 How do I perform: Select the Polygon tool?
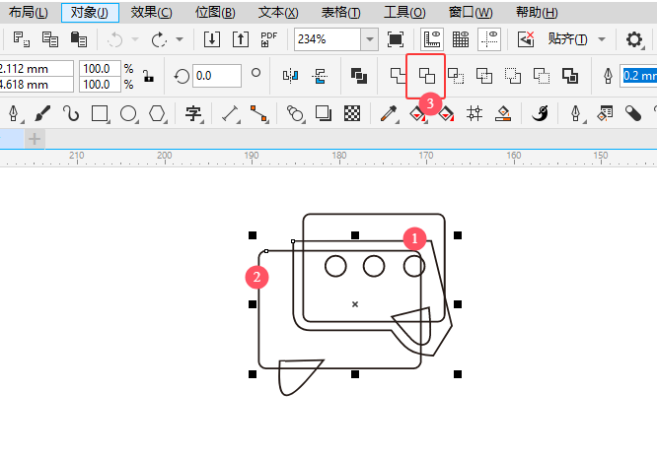pyautogui.click(x=157, y=113)
